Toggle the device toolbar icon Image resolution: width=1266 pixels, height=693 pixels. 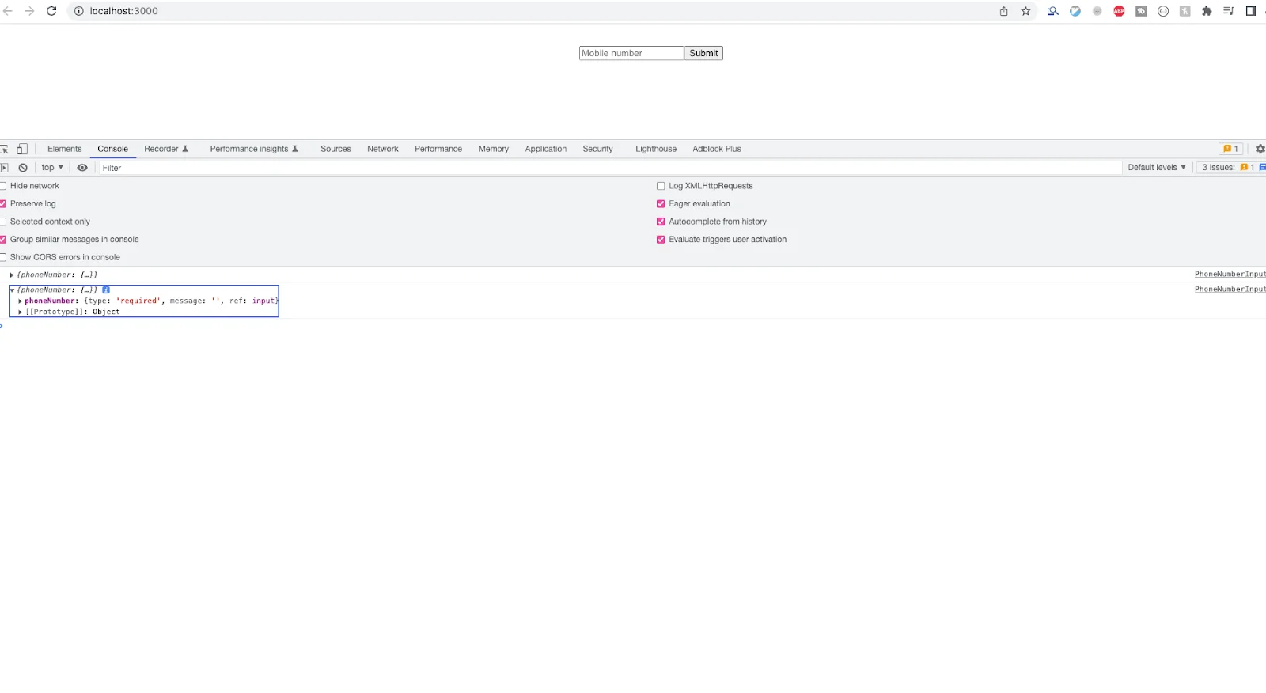22,149
